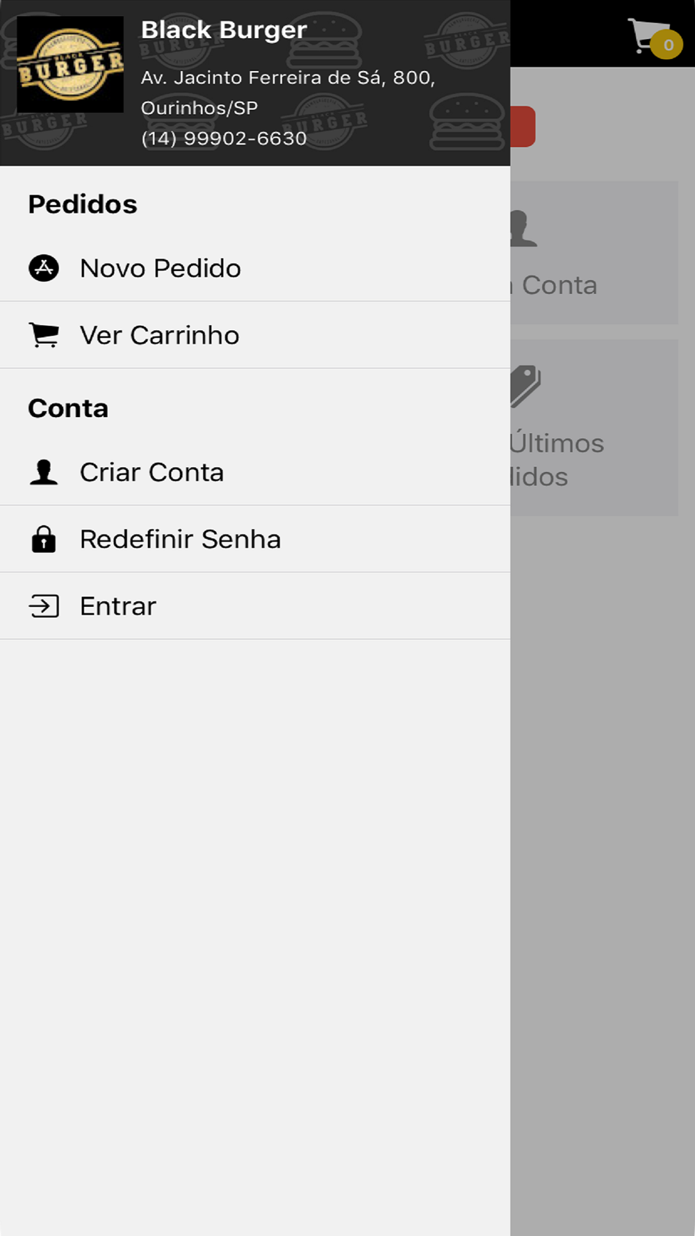Click the yellow cart count badge
This screenshot has width=695, height=1236.
668,45
